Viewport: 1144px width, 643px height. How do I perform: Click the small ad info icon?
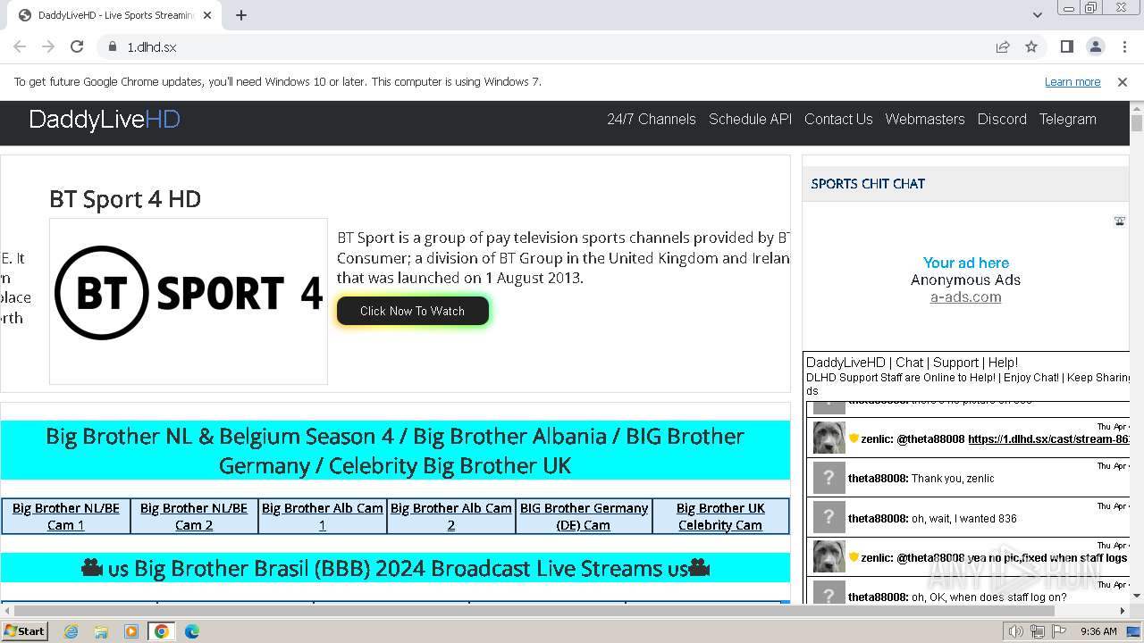coord(1119,221)
